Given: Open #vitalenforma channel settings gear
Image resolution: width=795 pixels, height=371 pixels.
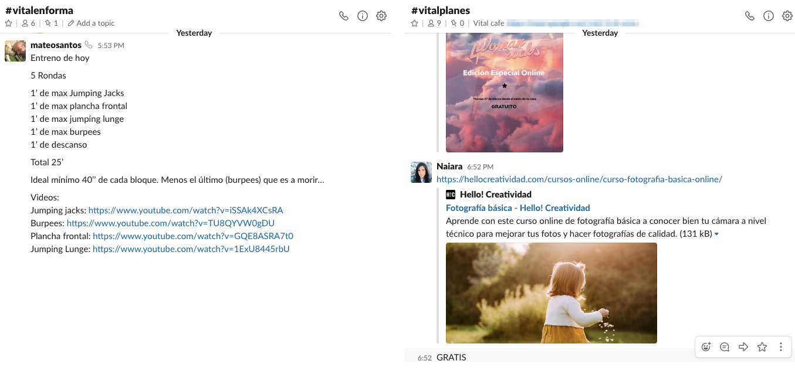Looking at the screenshot, I should 381,16.
